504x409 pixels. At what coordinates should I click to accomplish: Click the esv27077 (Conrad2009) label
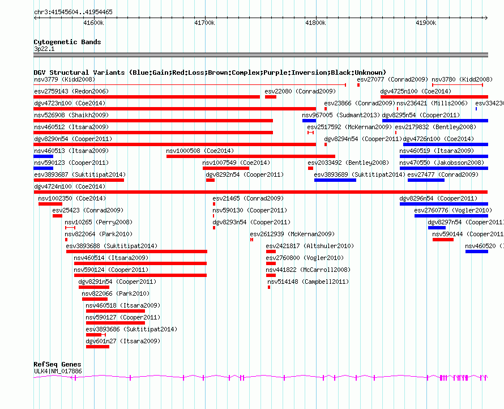[392, 79]
